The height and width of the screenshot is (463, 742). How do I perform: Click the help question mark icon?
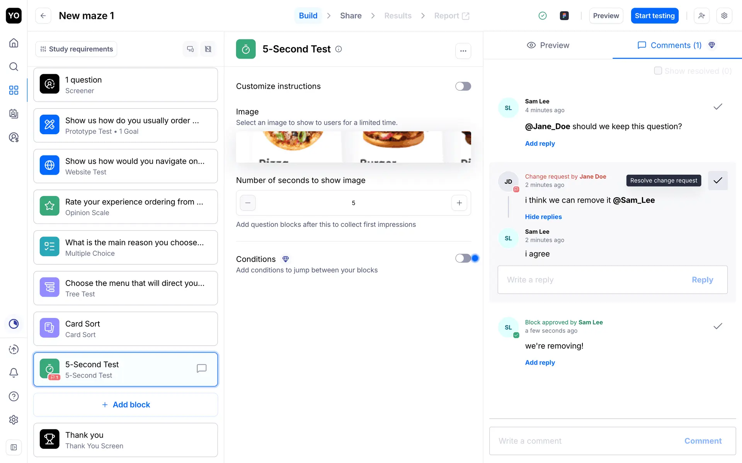click(14, 396)
